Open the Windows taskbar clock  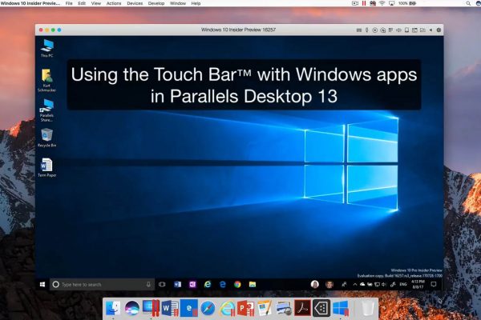point(418,284)
